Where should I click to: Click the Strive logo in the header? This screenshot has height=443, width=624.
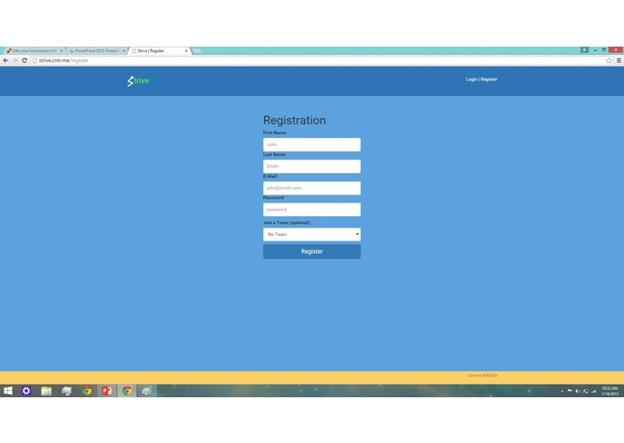[x=138, y=81]
